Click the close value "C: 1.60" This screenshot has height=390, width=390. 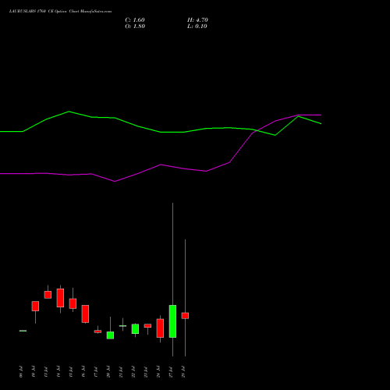tap(135, 20)
